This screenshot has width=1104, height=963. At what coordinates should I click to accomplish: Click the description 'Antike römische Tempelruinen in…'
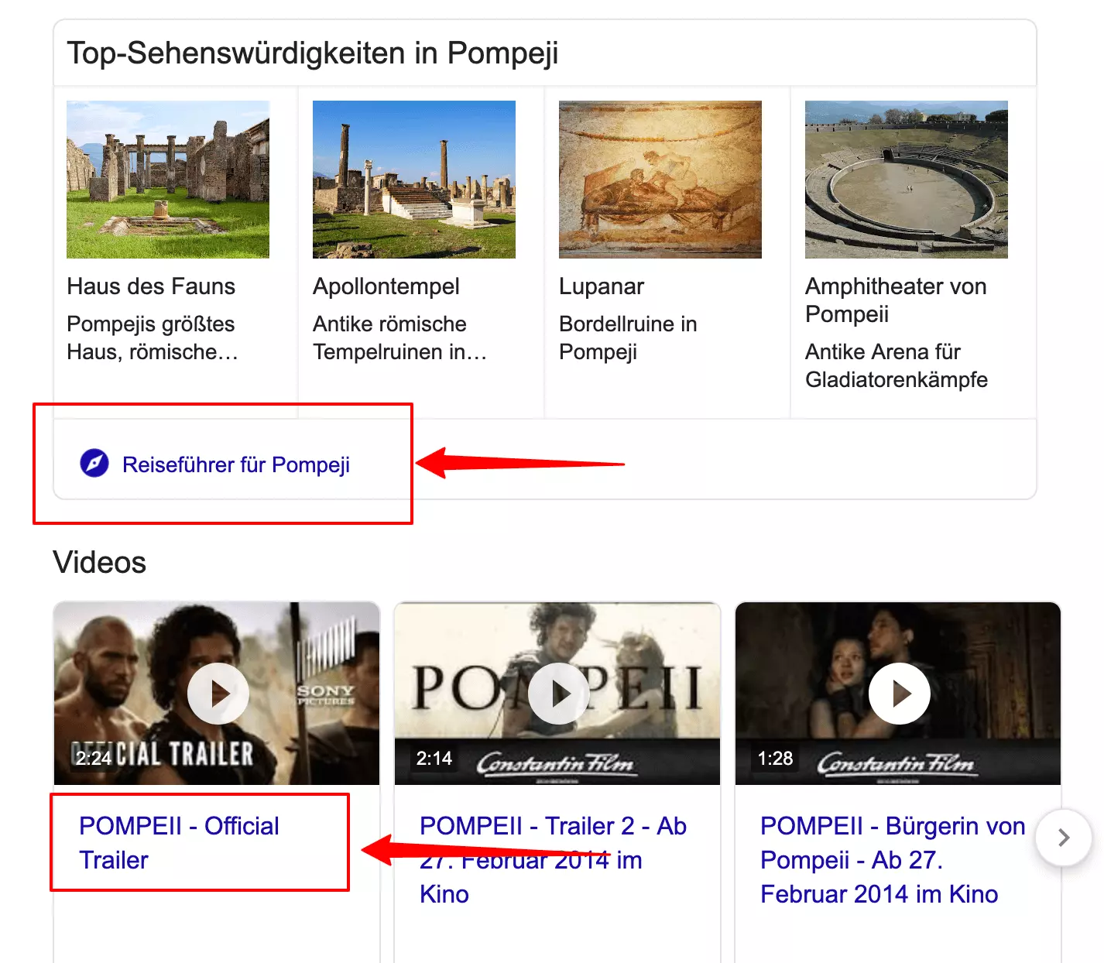[x=399, y=338]
